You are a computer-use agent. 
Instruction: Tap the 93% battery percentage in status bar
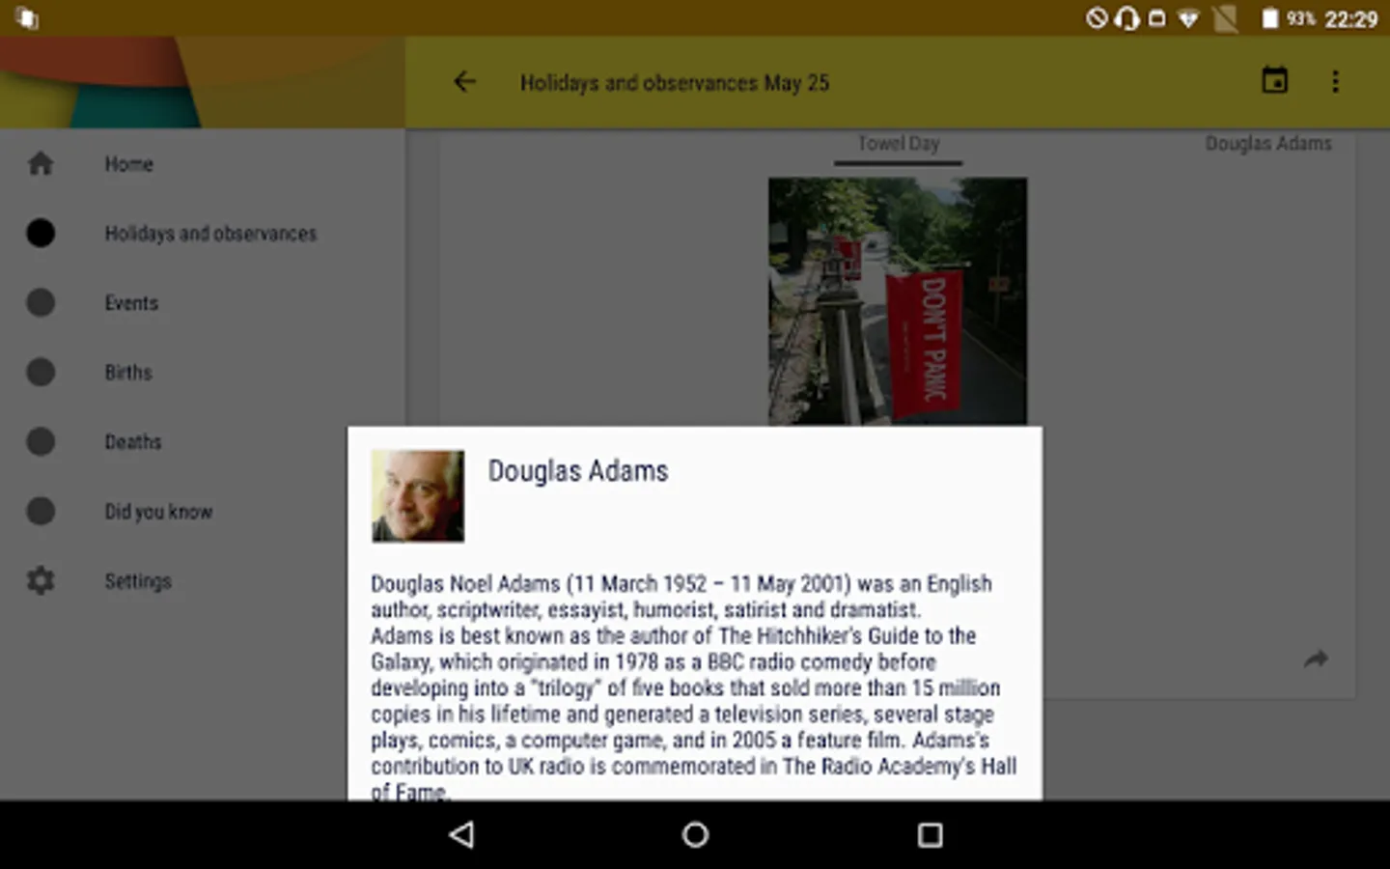1300,18
